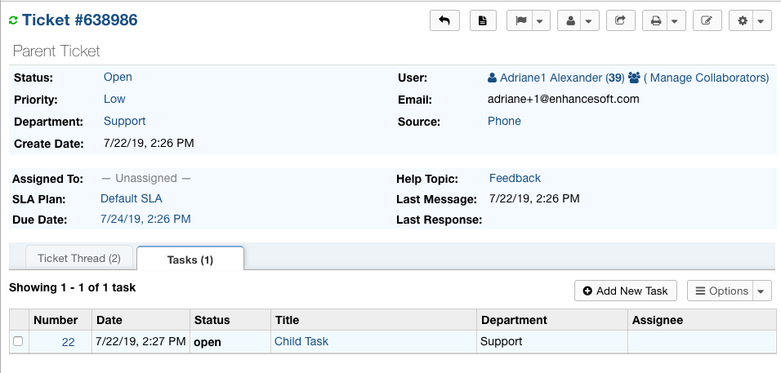Switch to the Ticket Thread tab
Image resolution: width=781 pixels, height=373 pixels.
coord(79,258)
